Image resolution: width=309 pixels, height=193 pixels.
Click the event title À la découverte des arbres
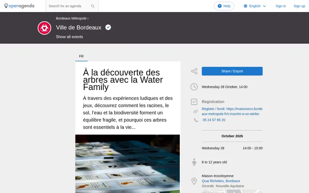123,80
